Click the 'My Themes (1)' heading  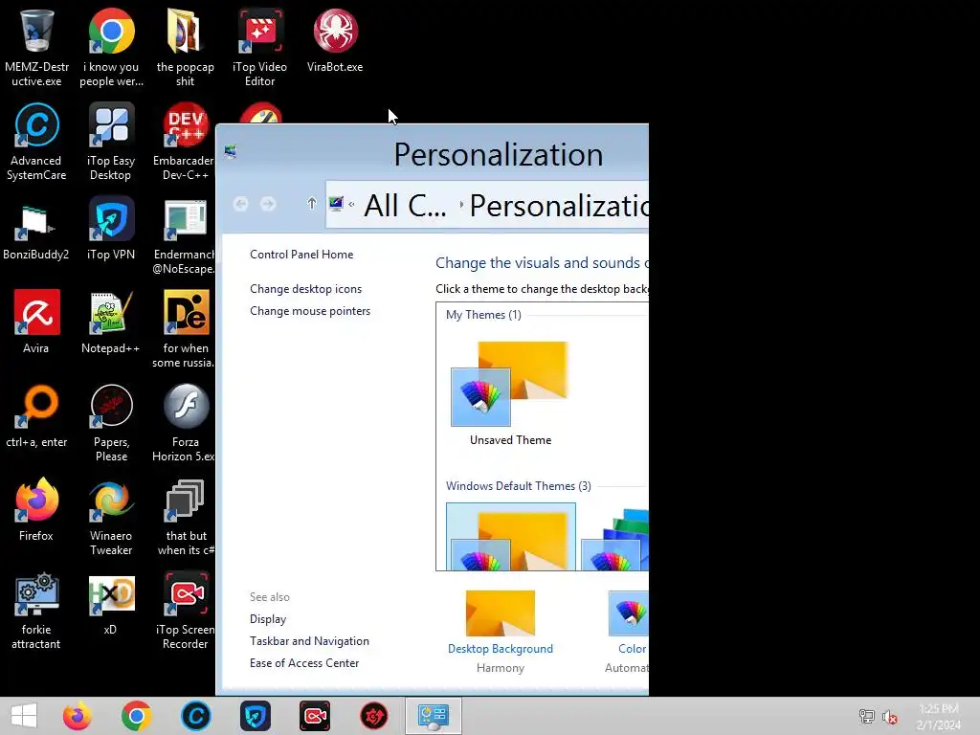point(483,314)
